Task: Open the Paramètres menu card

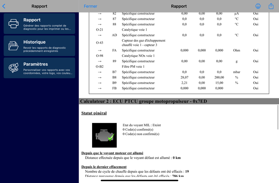Action: tap(39, 68)
